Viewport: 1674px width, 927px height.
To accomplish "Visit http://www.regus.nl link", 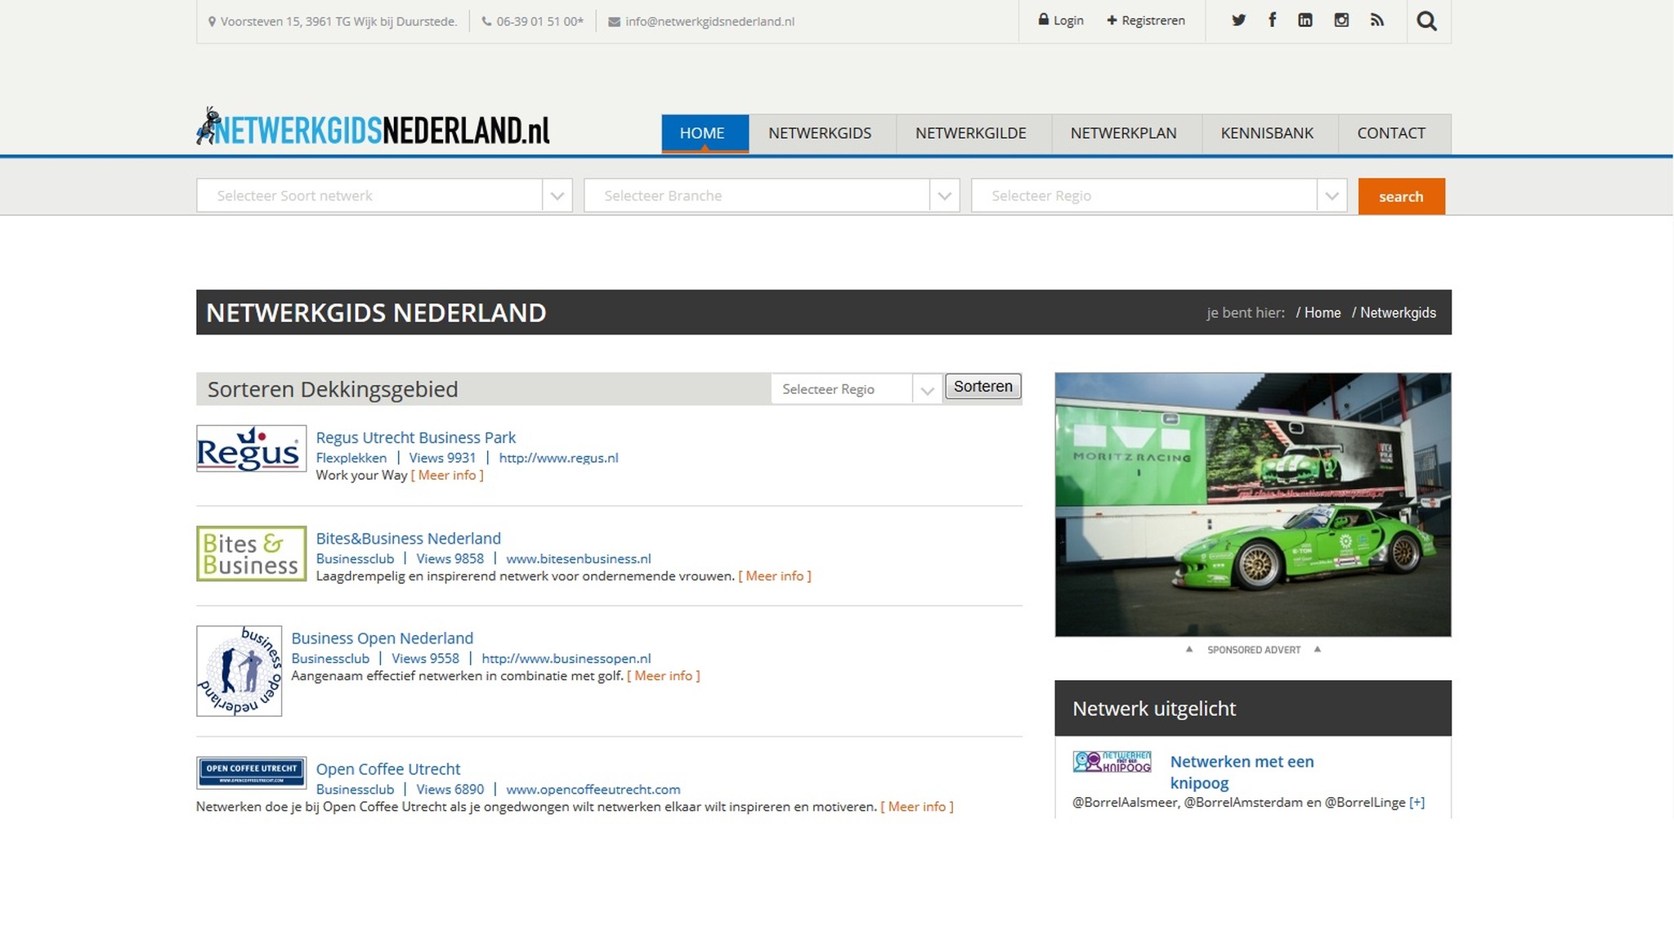I will [x=559, y=458].
